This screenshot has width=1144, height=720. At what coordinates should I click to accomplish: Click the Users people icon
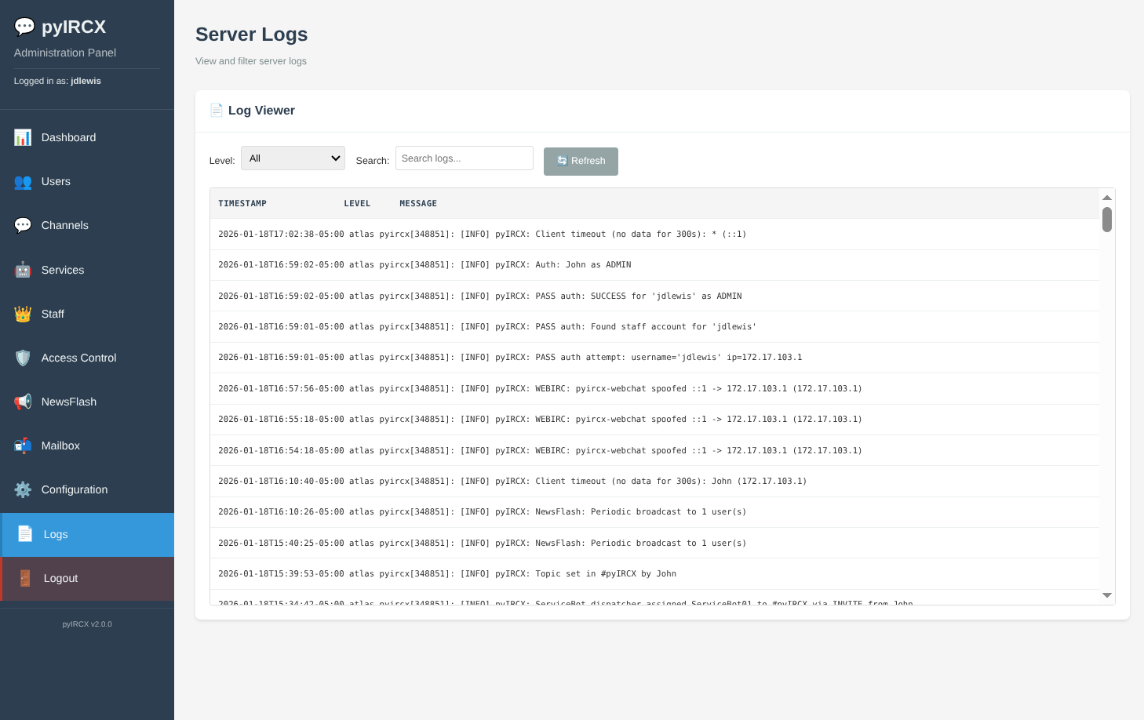(23, 181)
